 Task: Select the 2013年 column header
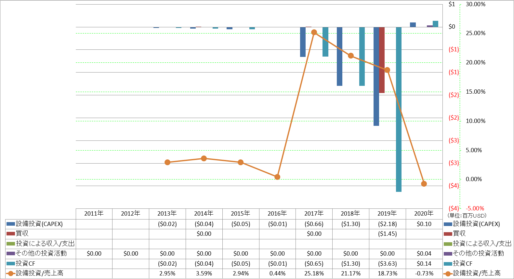(x=167, y=214)
